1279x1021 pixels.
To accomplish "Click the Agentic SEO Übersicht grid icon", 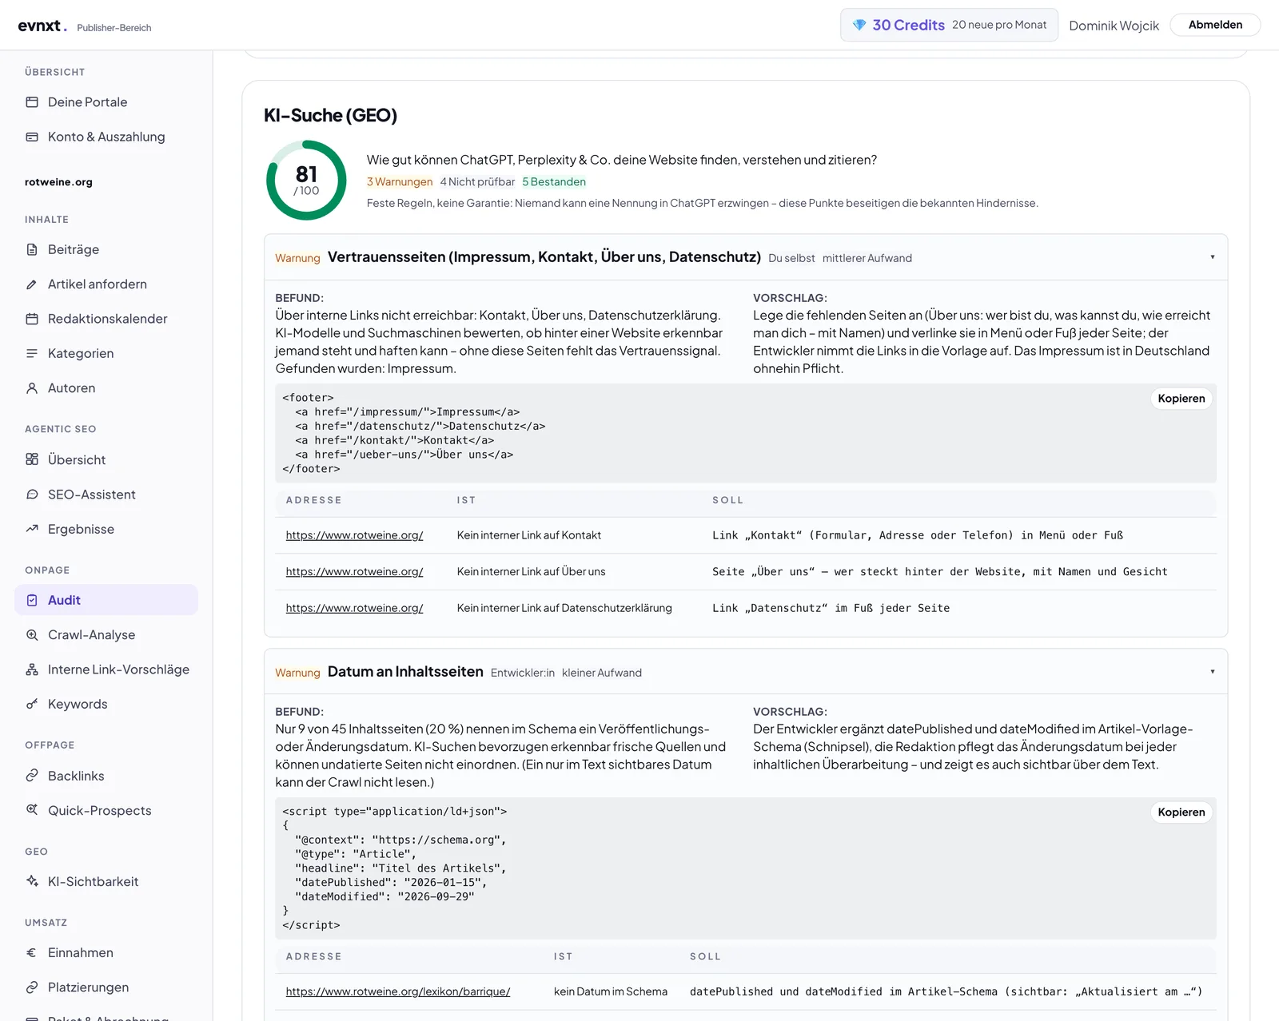I will click(32, 459).
